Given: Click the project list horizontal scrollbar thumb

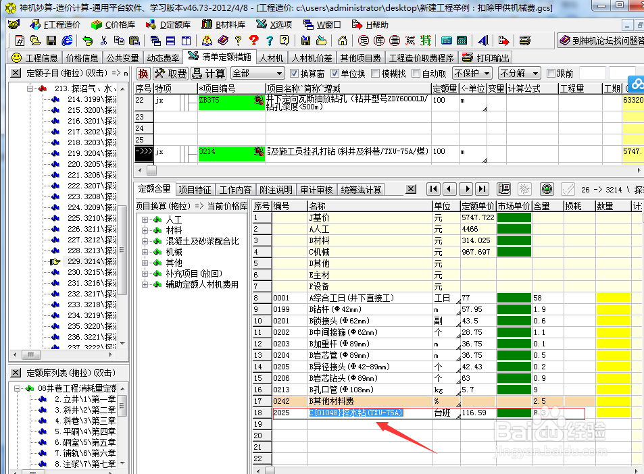Looking at the screenshot, I should coord(151,170).
